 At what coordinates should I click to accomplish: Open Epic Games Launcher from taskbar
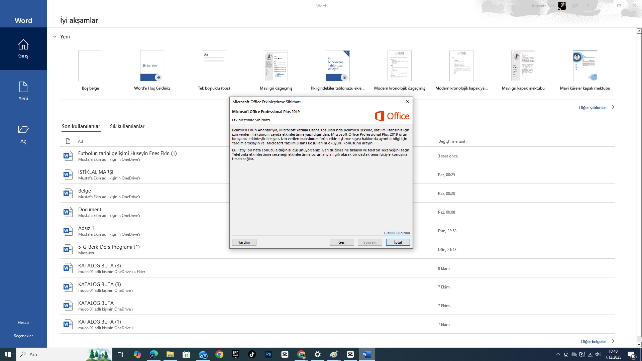(236, 354)
